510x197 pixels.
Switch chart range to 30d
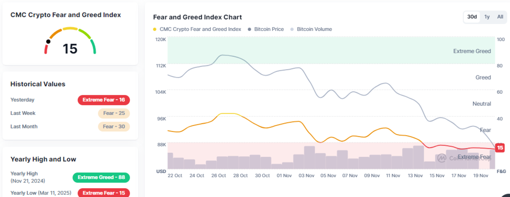[x=472, y=17]
